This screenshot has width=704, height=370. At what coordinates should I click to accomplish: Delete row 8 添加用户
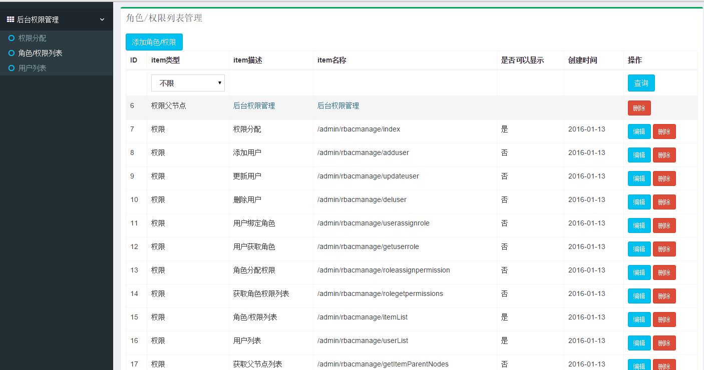click(x=664, y=155)
